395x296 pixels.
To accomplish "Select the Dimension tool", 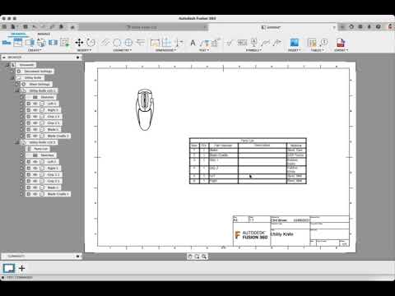I will click(155, 43).
